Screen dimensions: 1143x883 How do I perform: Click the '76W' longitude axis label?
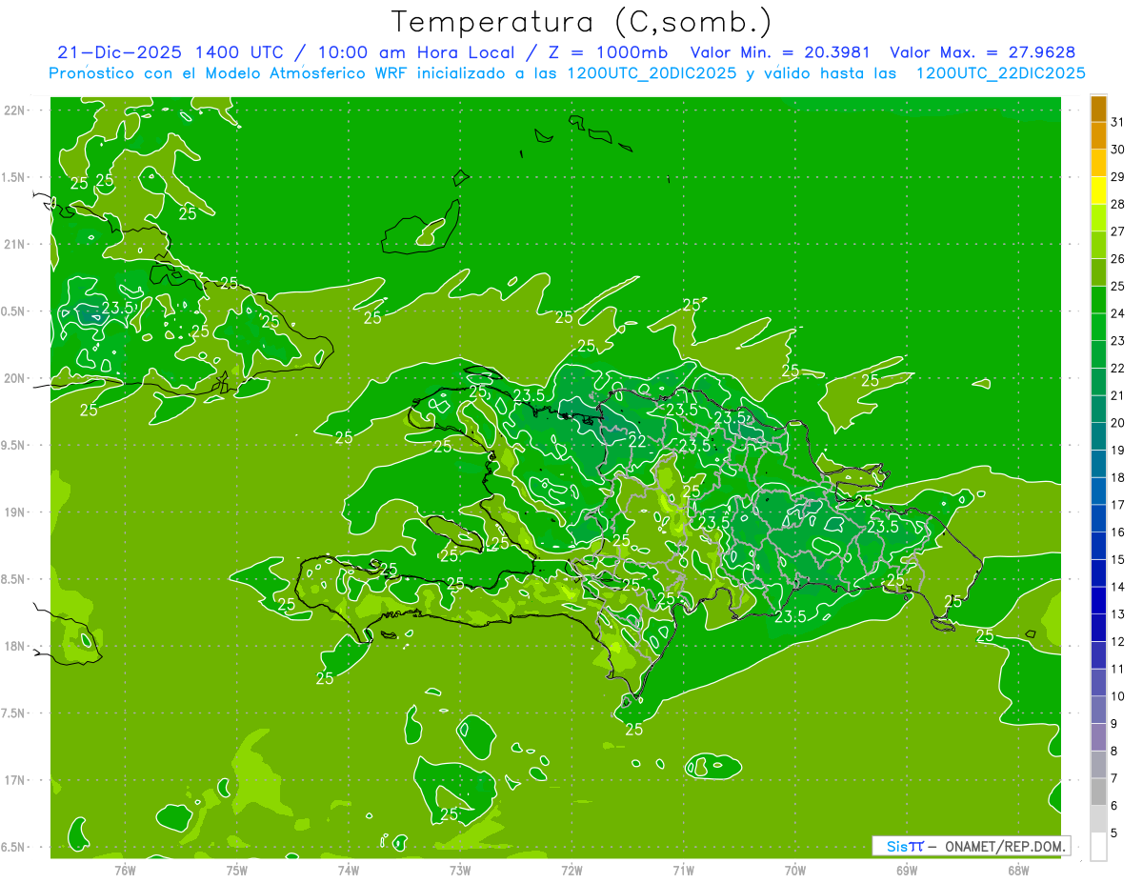point(125,870)
